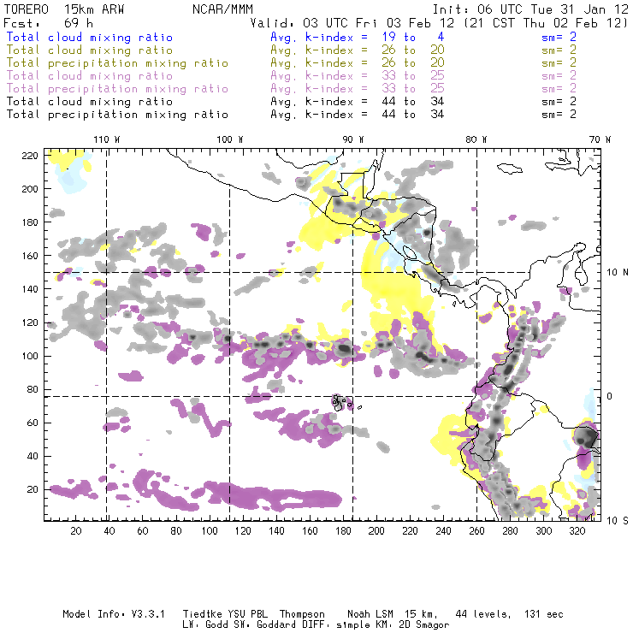Click the "44 levels," footer text
The width and height of the screenshot is (633, 633).
[x=483, y=614]
